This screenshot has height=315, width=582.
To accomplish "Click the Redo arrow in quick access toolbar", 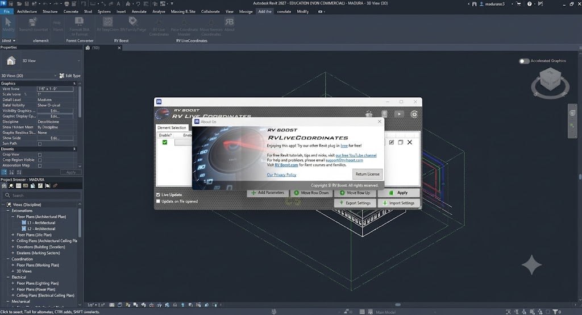I will click(x=56, y=3).
